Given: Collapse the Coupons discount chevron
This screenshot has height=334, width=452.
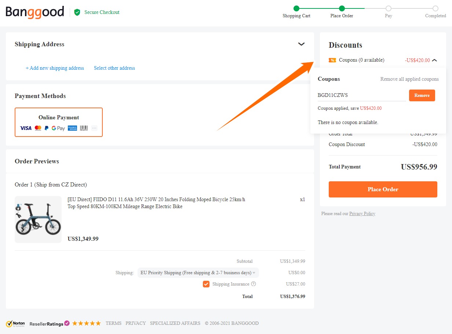Looking at the screenshot, I should [434, 60].
